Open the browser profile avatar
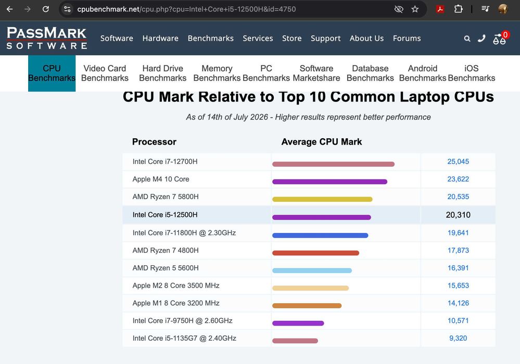Viewport: 520px width, 364px height. pos(503,9)
